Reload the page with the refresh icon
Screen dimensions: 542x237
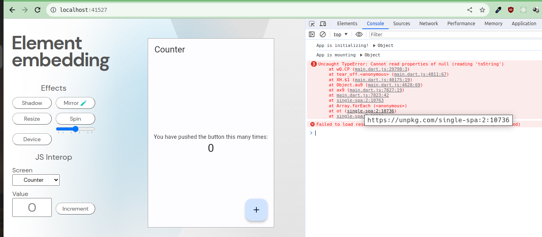coord(38,10)
